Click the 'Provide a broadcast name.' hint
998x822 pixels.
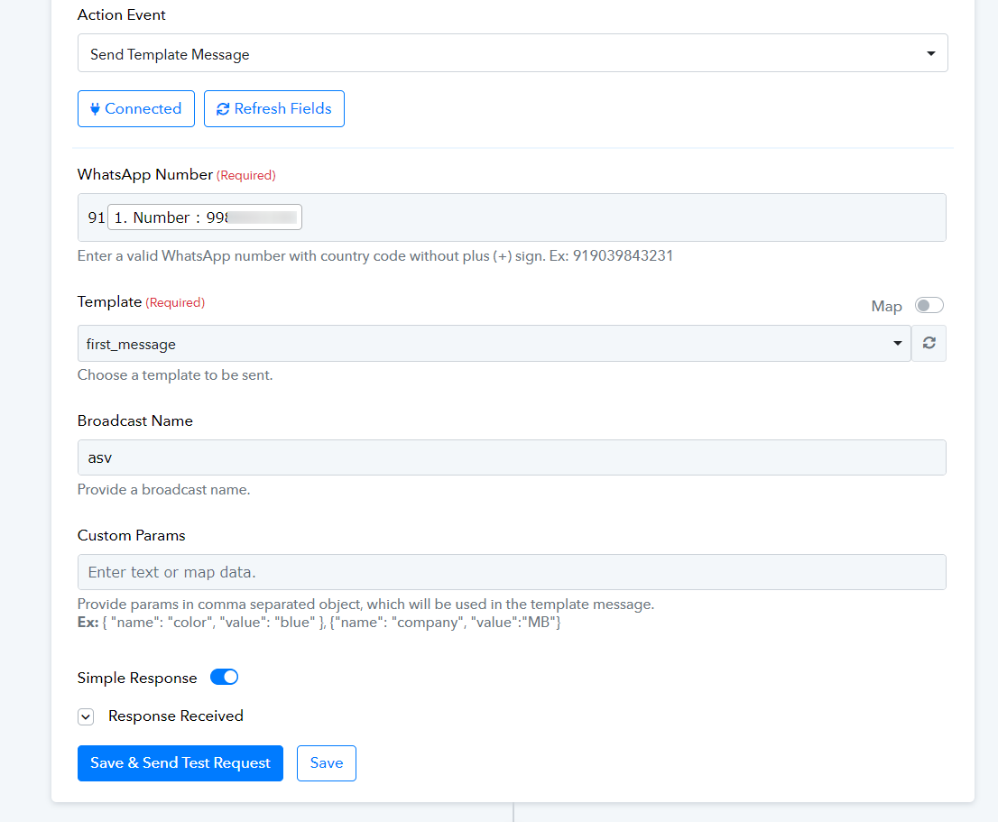pos(163,489)
